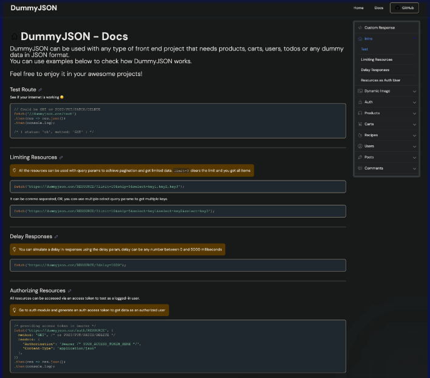Viewport: 430px width, 378px height.
Task: Click the Dynamic Image label in sidebar
Action: (377, 91)
